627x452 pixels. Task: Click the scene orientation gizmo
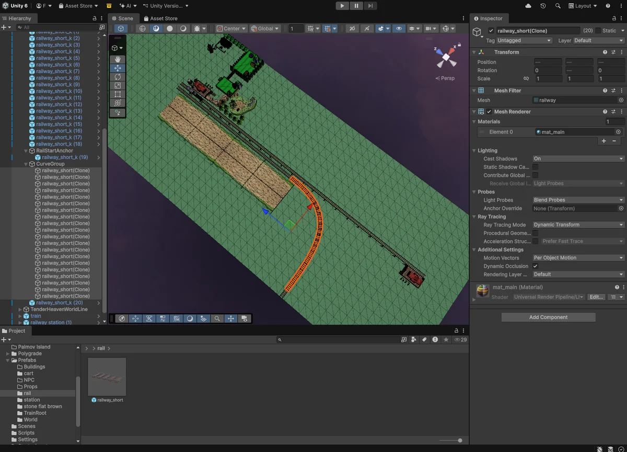pyautogui.click(x=446, y=56)
